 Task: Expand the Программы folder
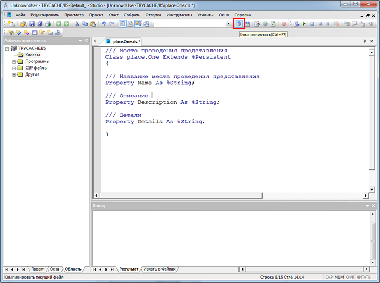(14, 62)
